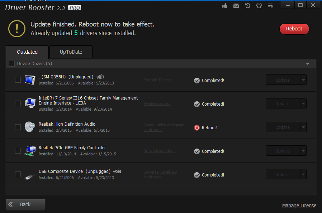Image resolution: width=322 pixels, height=213 pixels.
Task: Open Update dropdown arrow for USB Composite Device
Action: click(303, 174)
